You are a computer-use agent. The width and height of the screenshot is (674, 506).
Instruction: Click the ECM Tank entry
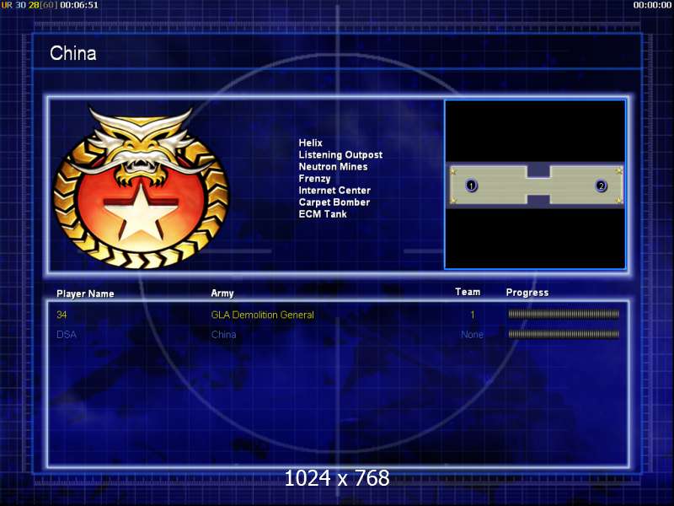[x=323, y=214]
